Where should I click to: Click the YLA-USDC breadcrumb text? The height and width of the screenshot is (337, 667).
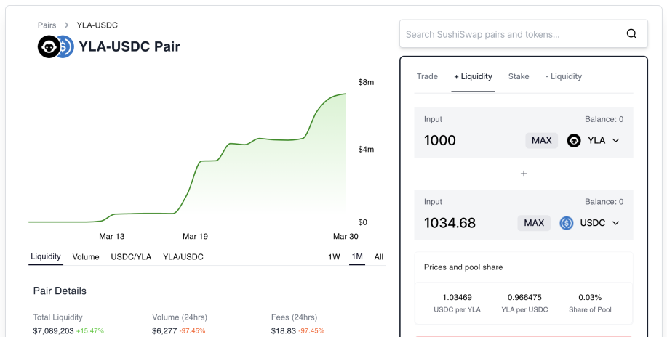pyautogui.click(x=97, y=25)
